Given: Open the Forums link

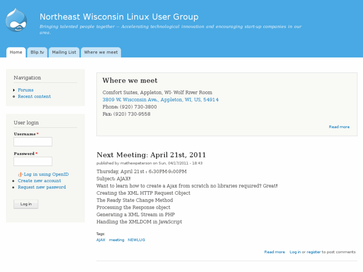Looking at the screenshot, I should 26,90.
